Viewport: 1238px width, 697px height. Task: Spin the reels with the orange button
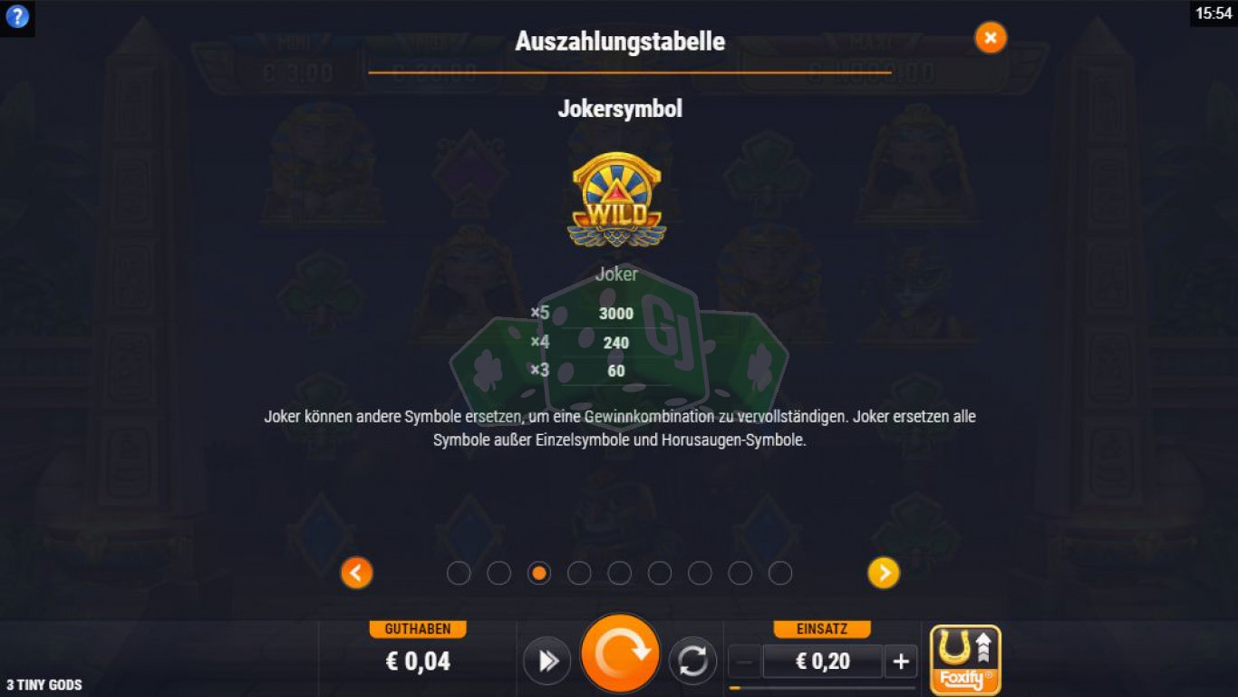pos(620,653)
